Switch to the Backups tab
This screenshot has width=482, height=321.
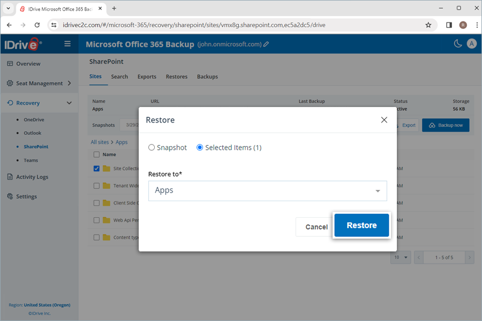tap(207, 77)
